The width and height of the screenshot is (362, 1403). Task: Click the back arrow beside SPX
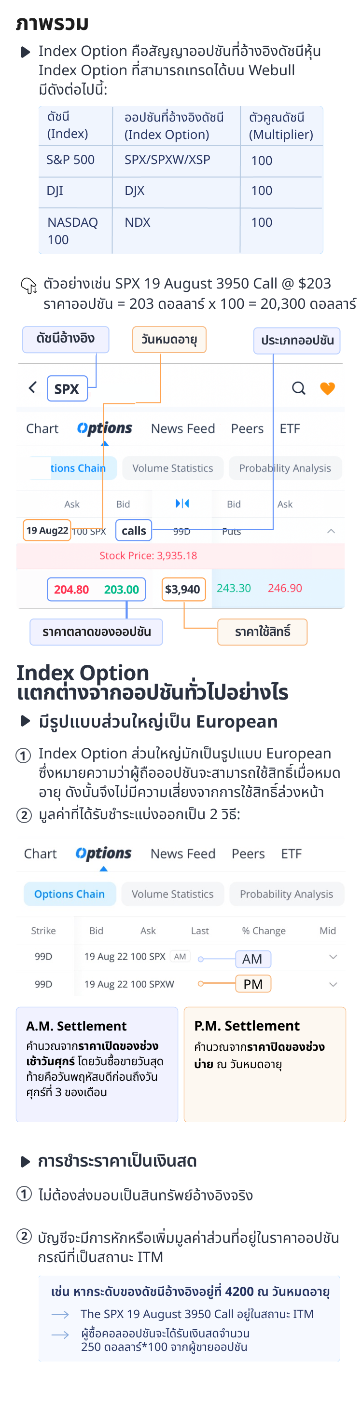[33, 387]
